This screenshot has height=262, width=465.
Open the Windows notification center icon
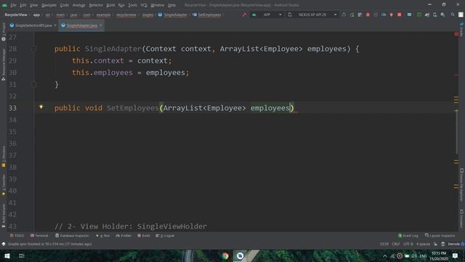point(456,255)
